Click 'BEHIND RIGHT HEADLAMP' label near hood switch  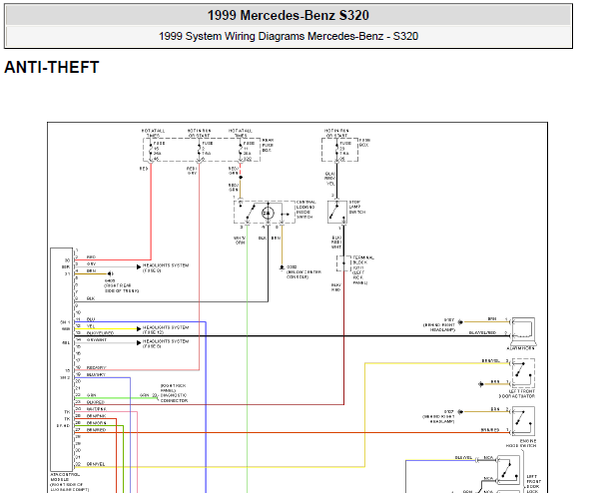pyautogui.click(x=438, y=419)
